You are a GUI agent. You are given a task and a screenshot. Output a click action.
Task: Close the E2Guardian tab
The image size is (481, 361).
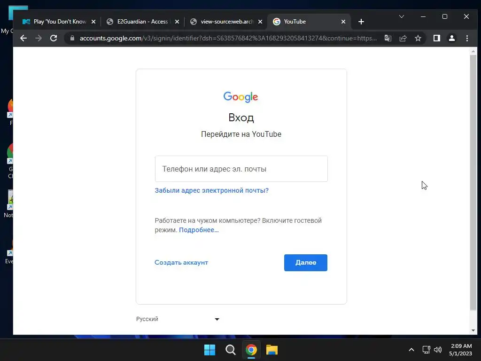[x=177, y=22]
